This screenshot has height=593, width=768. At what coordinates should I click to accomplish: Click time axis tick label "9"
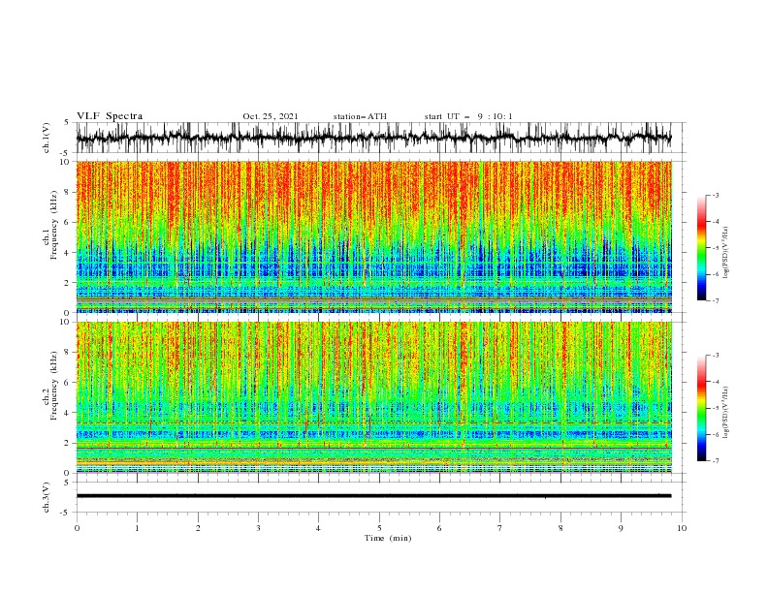(x=621, y=528)
